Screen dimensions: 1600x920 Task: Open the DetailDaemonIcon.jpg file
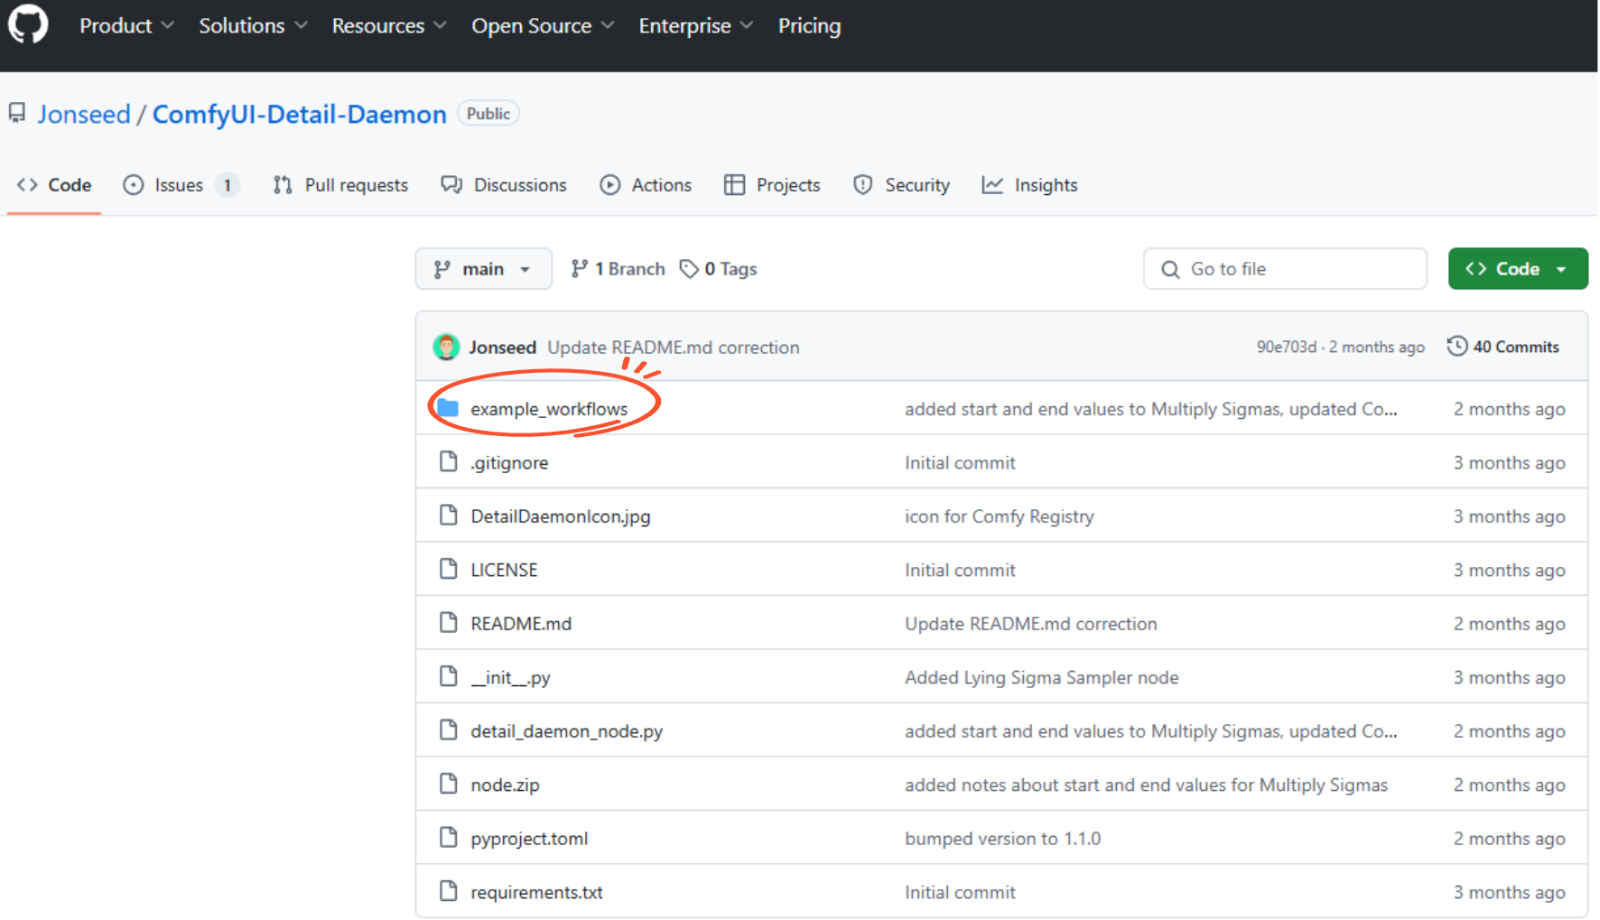point(561,516)
